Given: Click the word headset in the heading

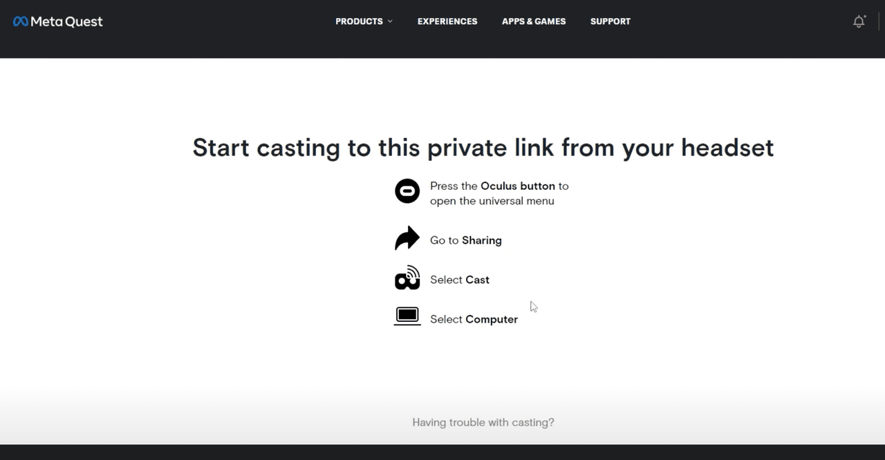Looking at the screenshot, I should coord(727,148).
